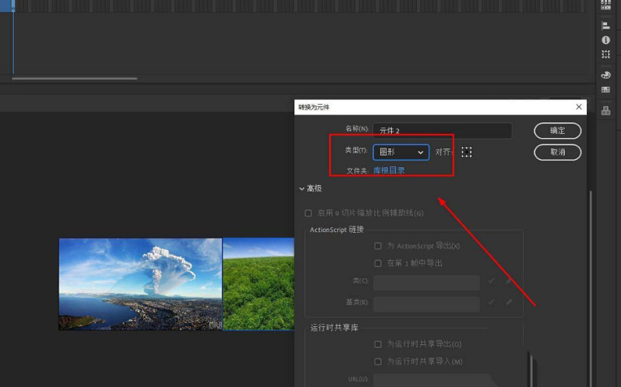Select the green field image on stage
Image resolution: width=621 pixels, height=387 pixels.
pyautogui.click(x=258, y=284)
